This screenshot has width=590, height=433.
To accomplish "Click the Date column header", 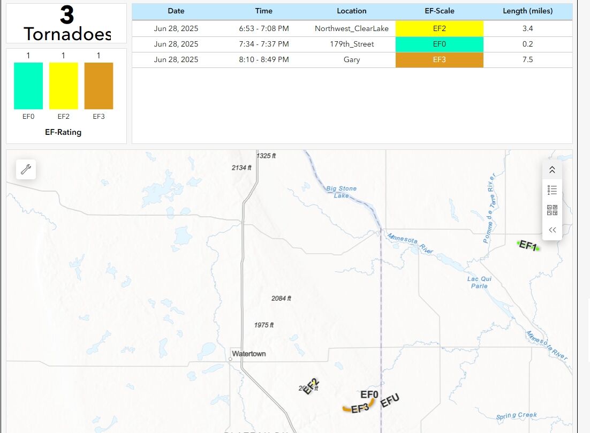I will (176, 11).
